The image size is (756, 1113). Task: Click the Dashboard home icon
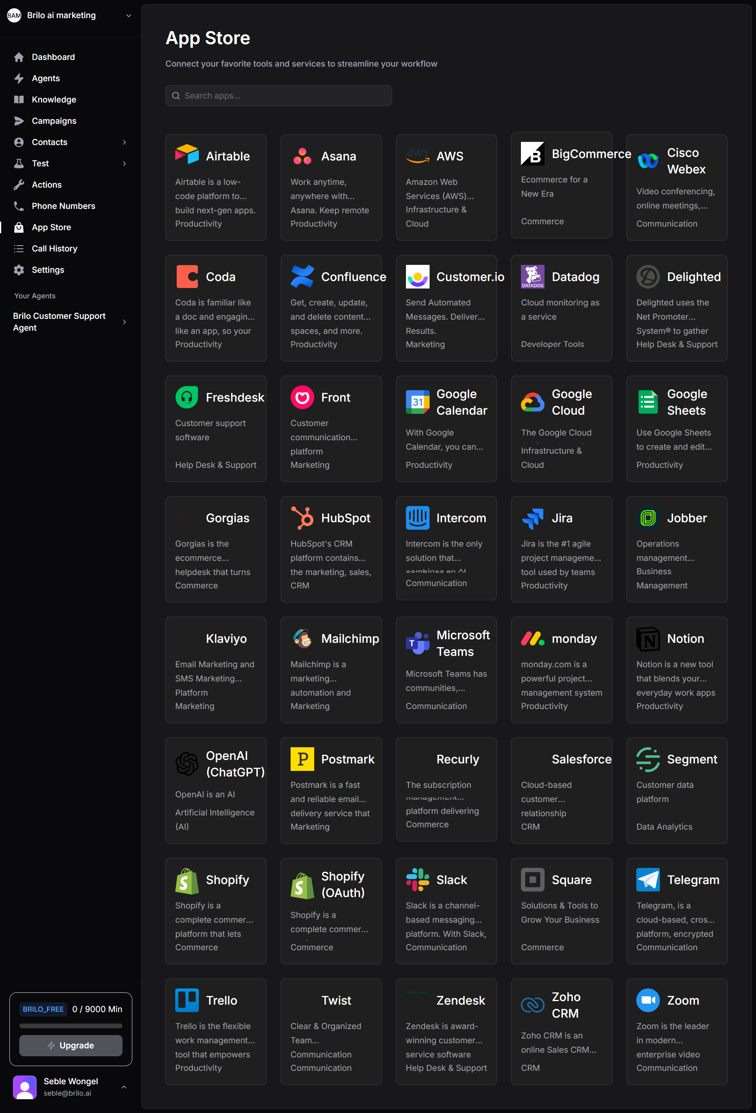[x=19, y=57]
